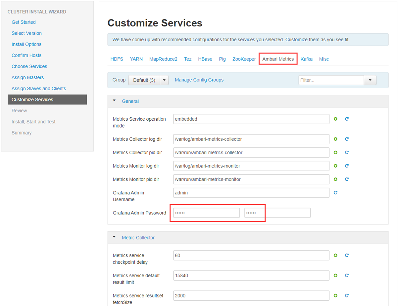This screenshot has height=306, width=399.
Task: Go to Install Options wizard step
Action: click(26, 44)
